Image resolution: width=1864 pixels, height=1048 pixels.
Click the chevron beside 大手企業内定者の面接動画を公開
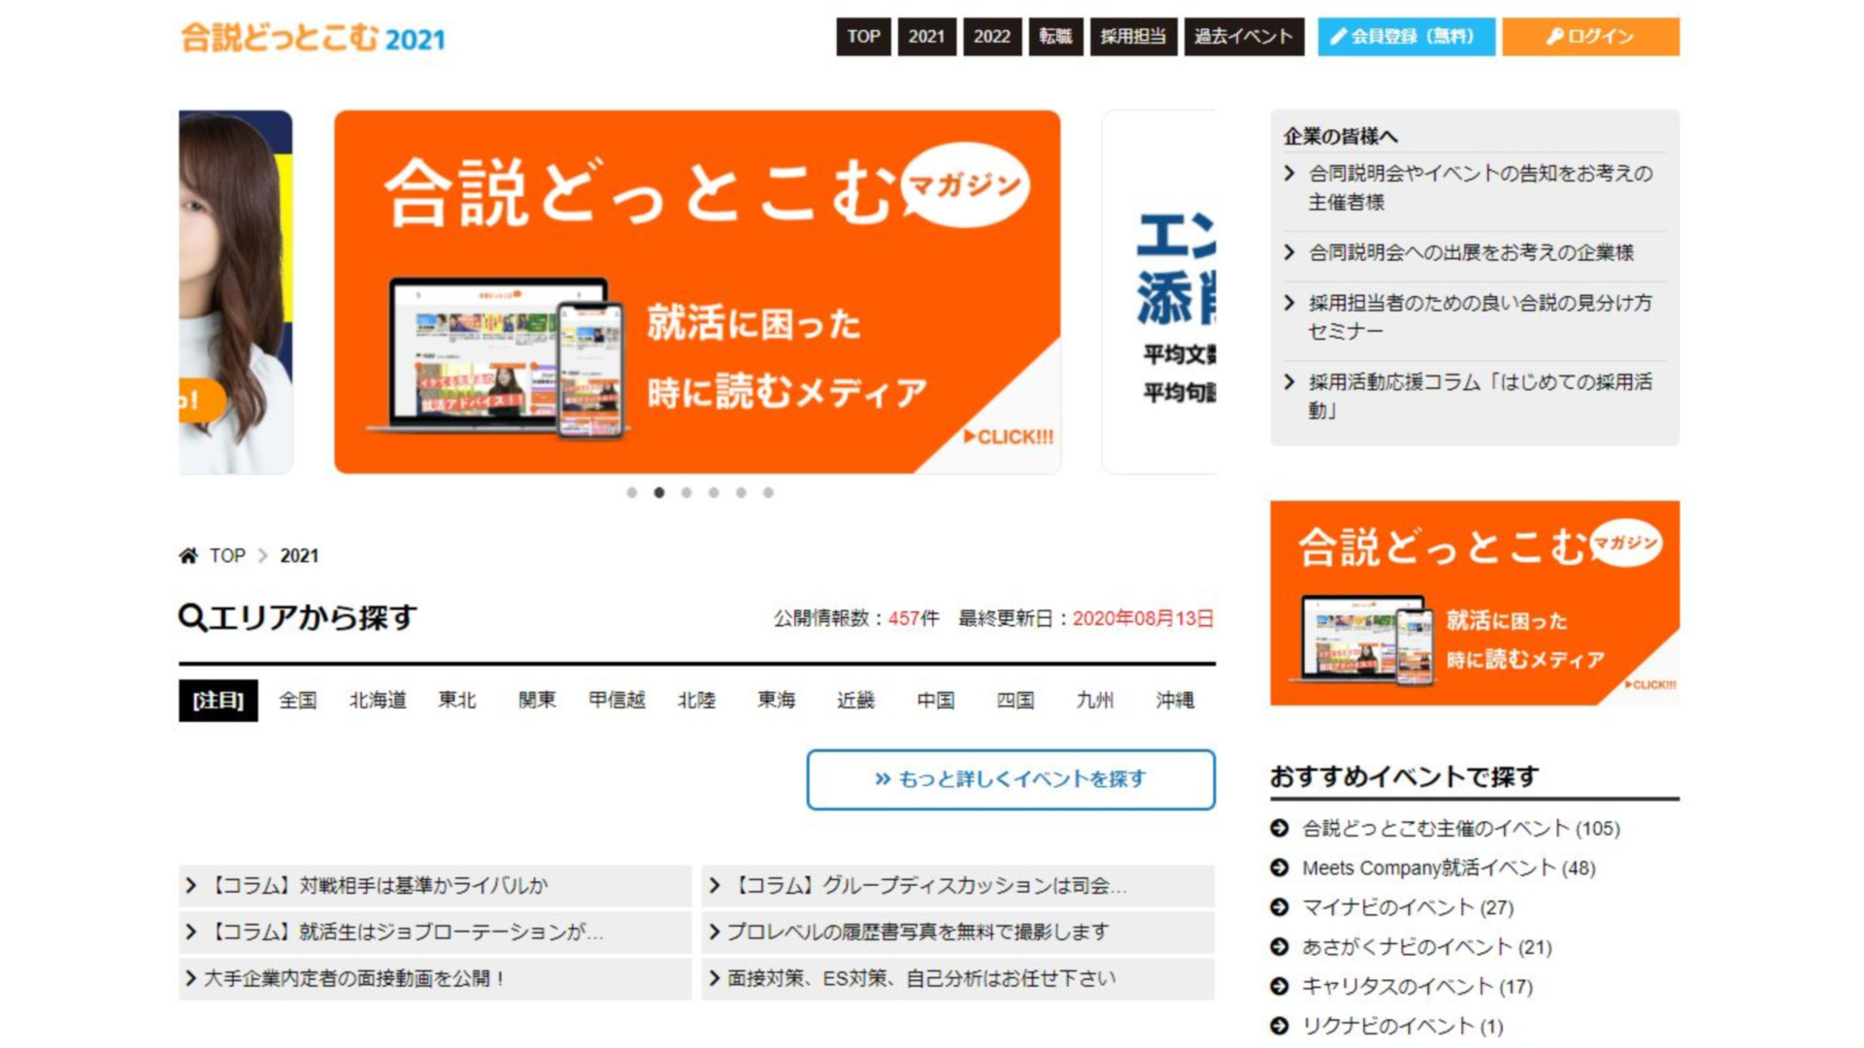tap(191, 978)
